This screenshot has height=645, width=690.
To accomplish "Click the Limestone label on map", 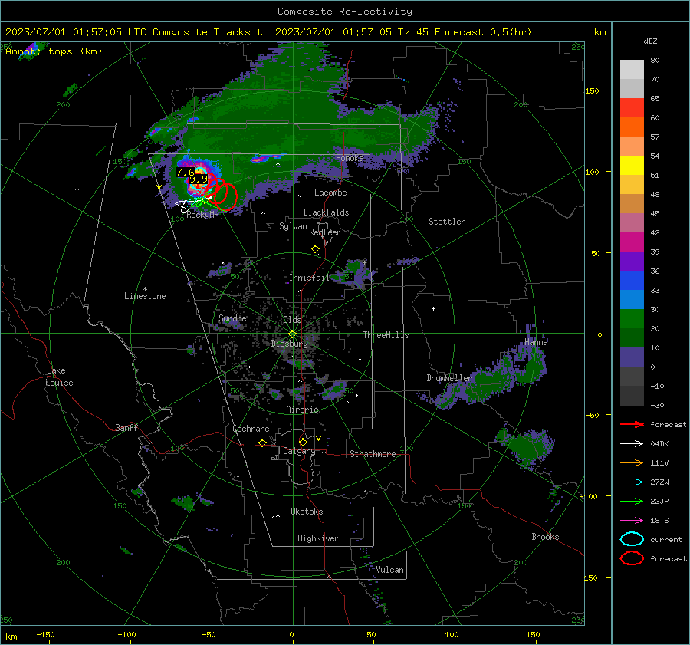I will click(145, 296).
